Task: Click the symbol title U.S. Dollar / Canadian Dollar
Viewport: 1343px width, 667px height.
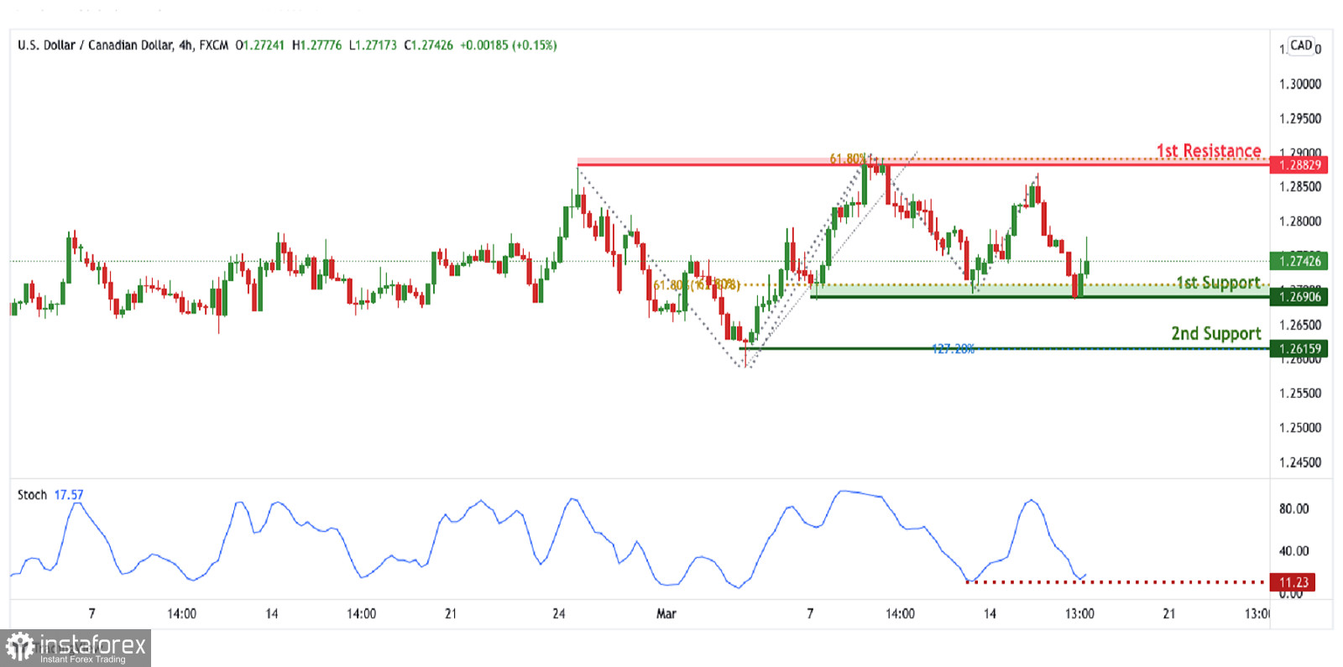Action: pos(95,45)
